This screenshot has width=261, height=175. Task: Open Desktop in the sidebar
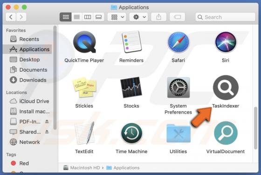[x=27, y=60]
